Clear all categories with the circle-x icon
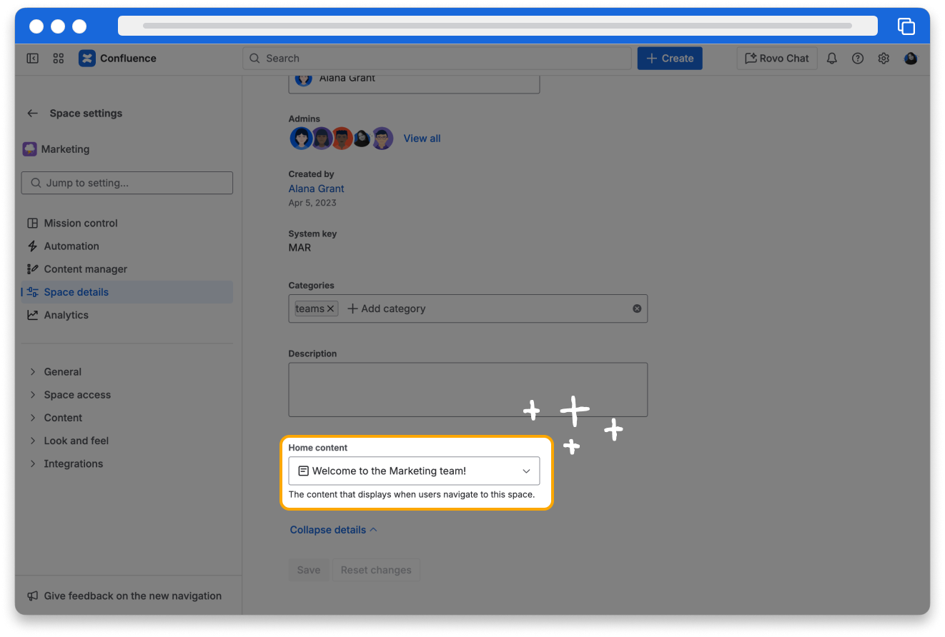 coord(636,309)
